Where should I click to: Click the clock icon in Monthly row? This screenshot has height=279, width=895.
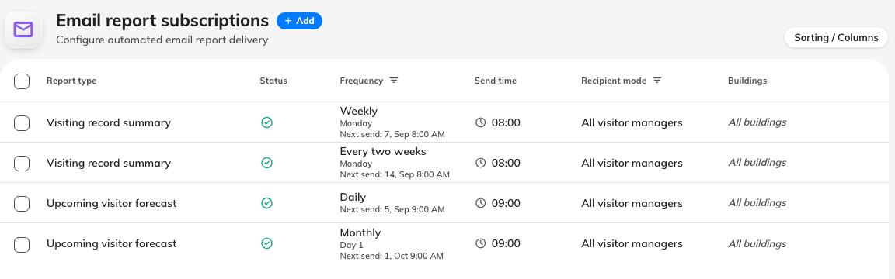click(x=481, y=243)
